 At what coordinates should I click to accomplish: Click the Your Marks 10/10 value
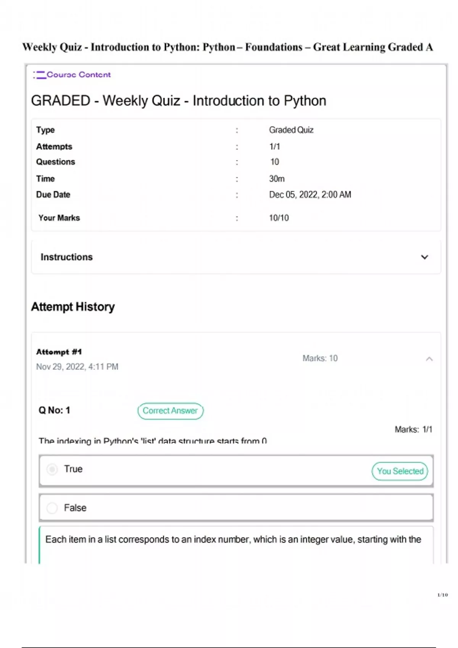coord(279,218)
